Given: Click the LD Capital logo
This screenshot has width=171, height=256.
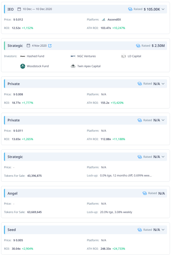Looking at the screenshot, I should tap(123, 56).
